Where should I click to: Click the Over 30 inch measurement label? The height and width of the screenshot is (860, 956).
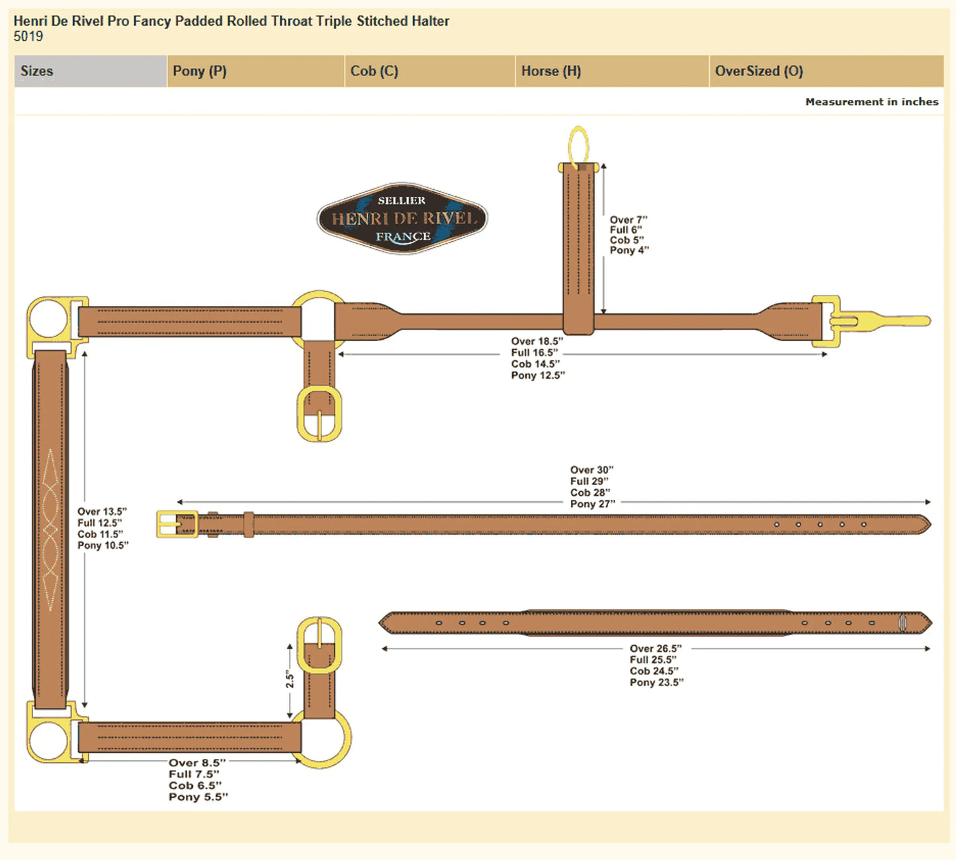[x=591, y=469]
